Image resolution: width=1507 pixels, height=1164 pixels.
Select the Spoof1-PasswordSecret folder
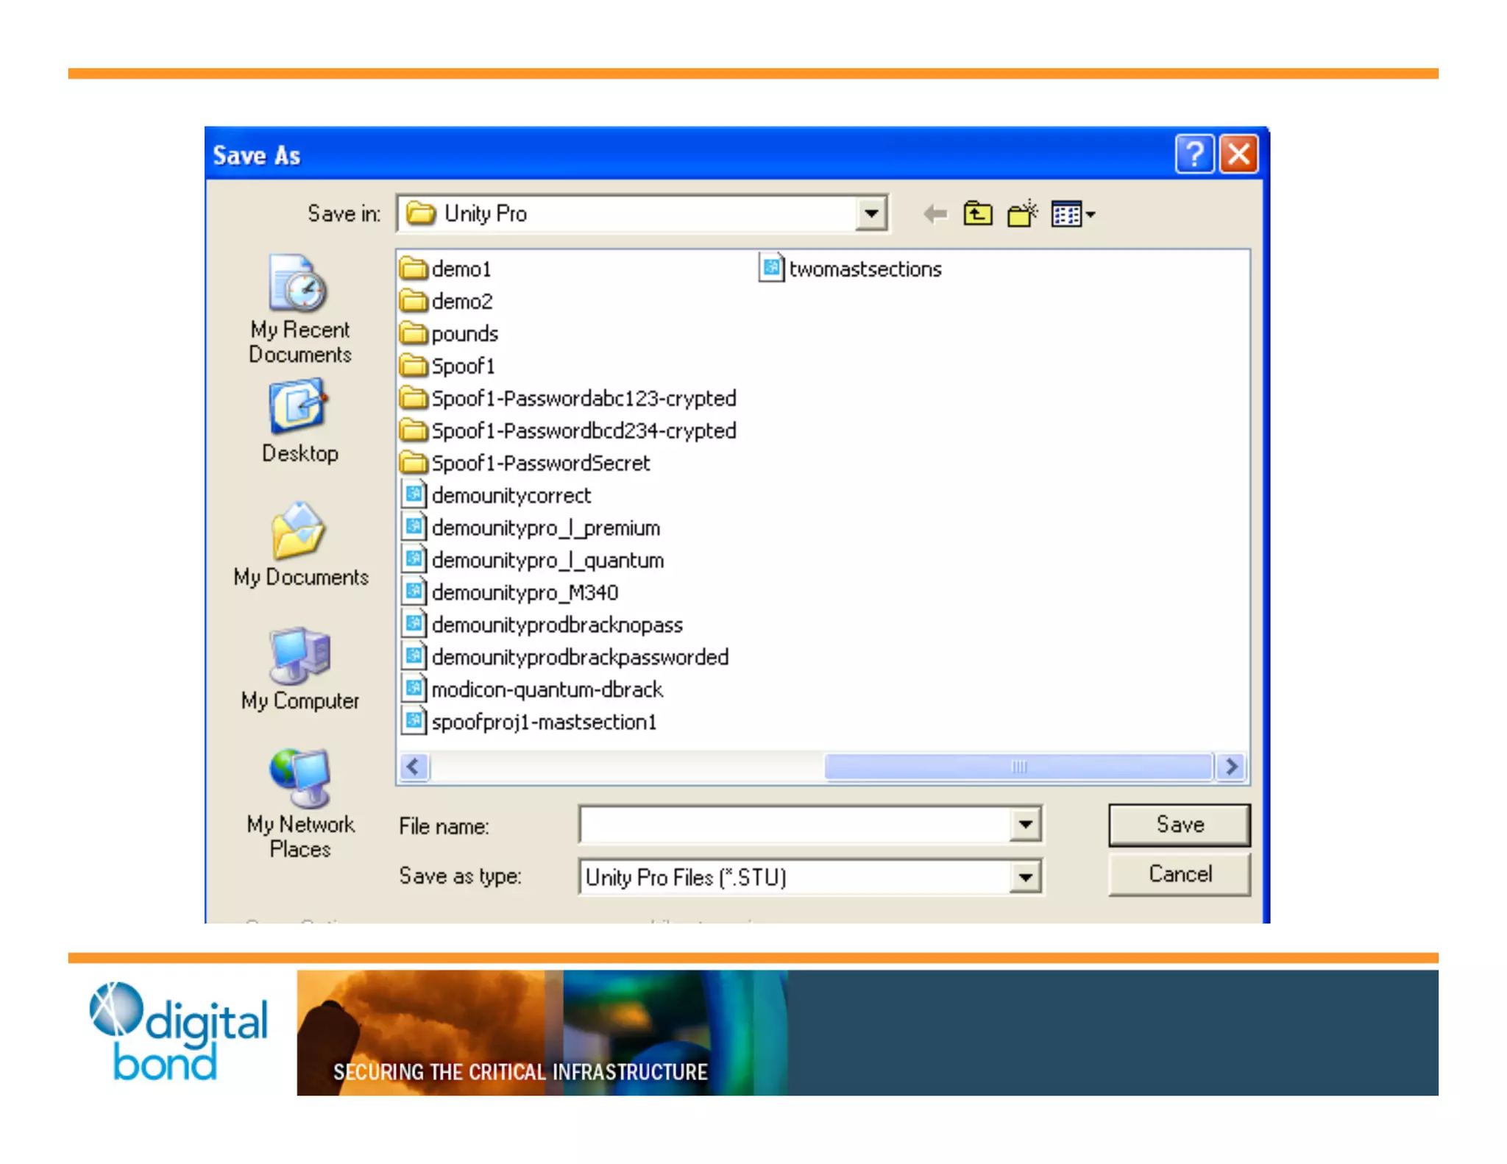(x=539, y=463)
